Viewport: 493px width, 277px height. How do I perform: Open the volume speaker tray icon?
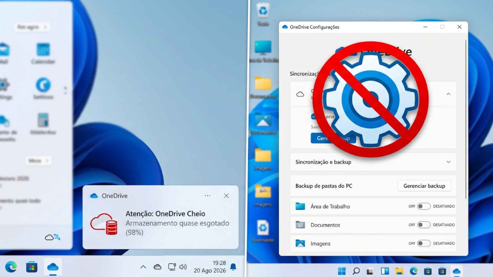[183, 267]
